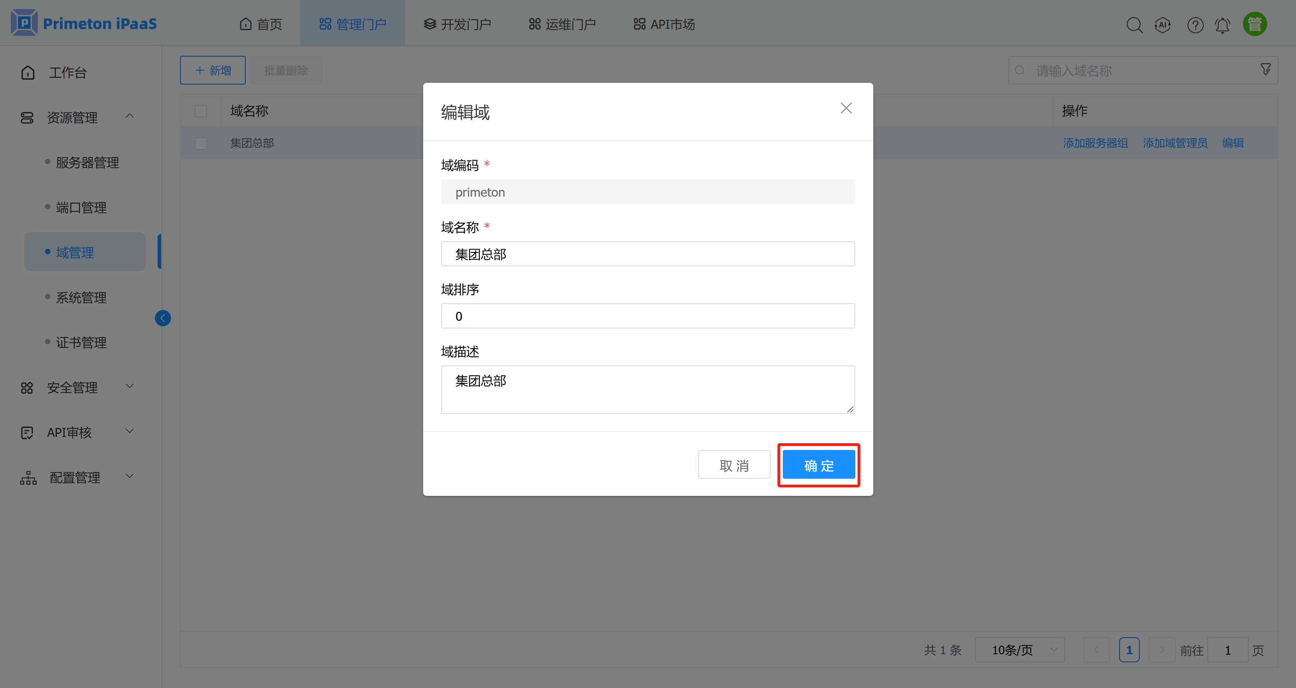1296x688 pixels.
Task: Open the help icon in the top bar
Action: [x=1195, y=25]
